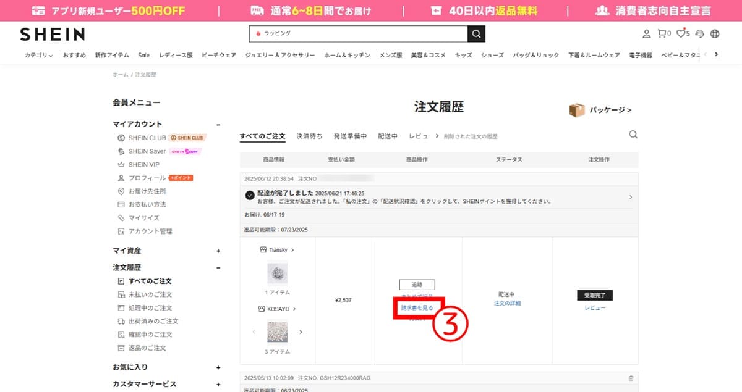This screenshot has width=742, height=392.
Task: Select the 配送中 tab
Action: click(388, 136)
